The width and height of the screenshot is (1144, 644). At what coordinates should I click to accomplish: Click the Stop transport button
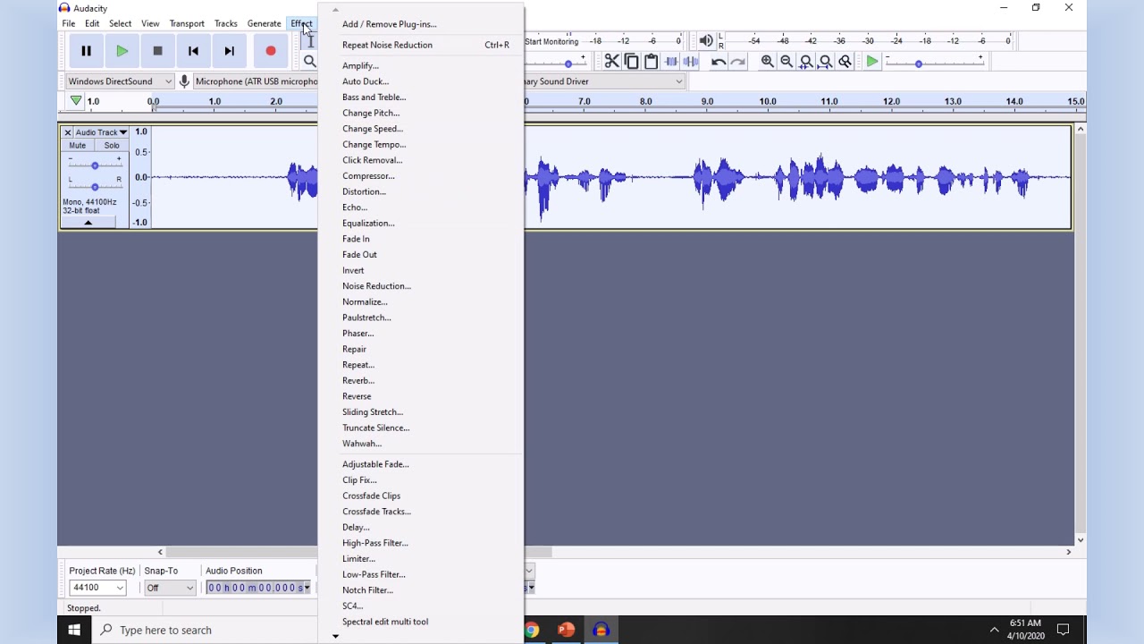coord(157,51)
